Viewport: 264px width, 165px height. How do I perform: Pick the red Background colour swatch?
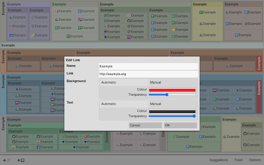click(172, 90)
